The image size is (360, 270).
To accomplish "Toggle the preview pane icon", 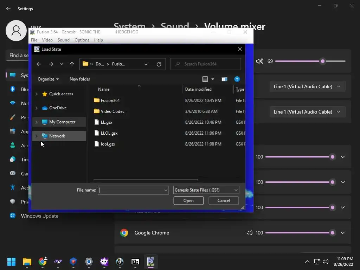I will pyautogui.click(x=224, y=79).
